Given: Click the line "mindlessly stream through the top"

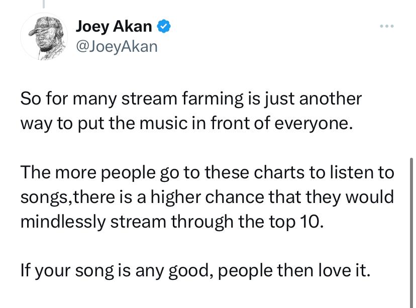Looking at the screenshot, I should click(172, 222).
